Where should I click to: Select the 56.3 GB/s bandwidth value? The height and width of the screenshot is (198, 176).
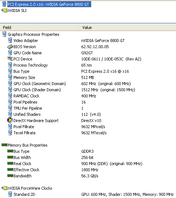(90, 176)
